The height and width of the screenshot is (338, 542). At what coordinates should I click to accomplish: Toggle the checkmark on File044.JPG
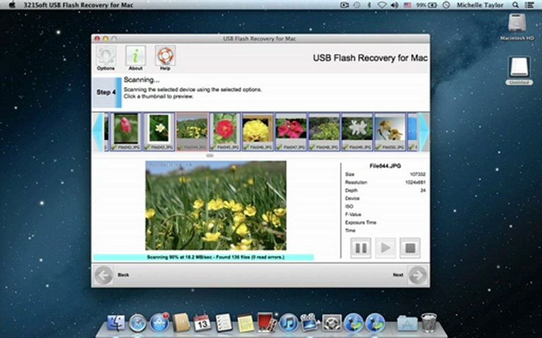pos(179,147)
